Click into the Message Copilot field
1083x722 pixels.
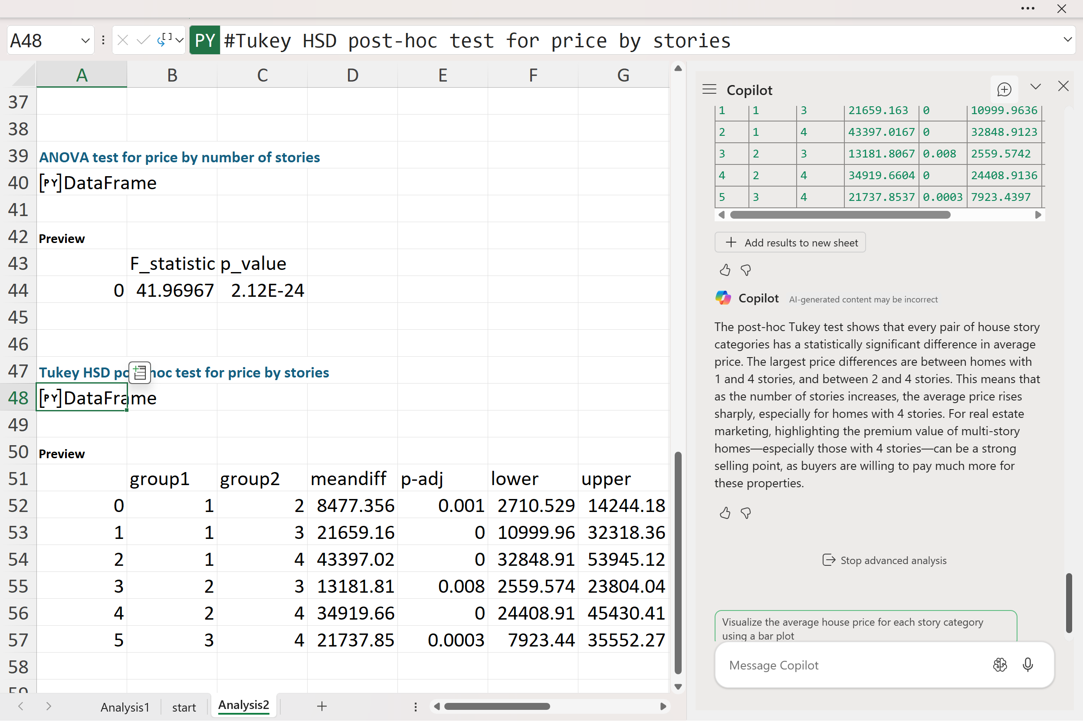pyautogui.click(x=847, y=665)
